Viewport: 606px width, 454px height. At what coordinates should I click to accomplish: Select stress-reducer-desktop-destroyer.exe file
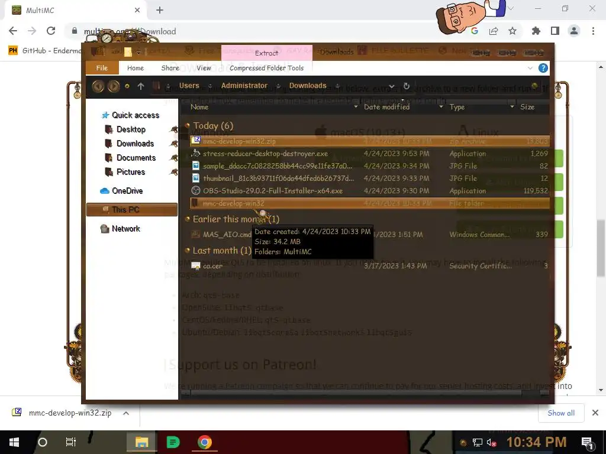coord(266,154)
